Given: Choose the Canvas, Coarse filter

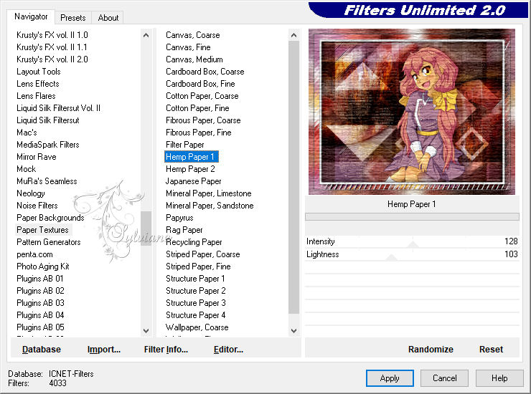Looking at the screenshot, I should (193, 35).
